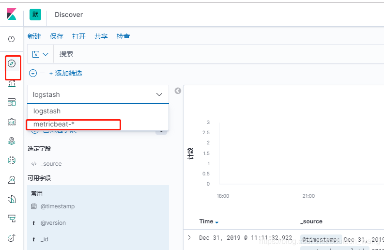Click the 18:00 axis label
The image size is (384, 250).
(x=223, y=196)
